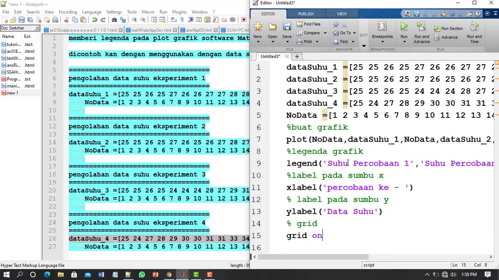
Task: Click Notepad++ Cut scissors icon
Action: (x=66, y=20)
